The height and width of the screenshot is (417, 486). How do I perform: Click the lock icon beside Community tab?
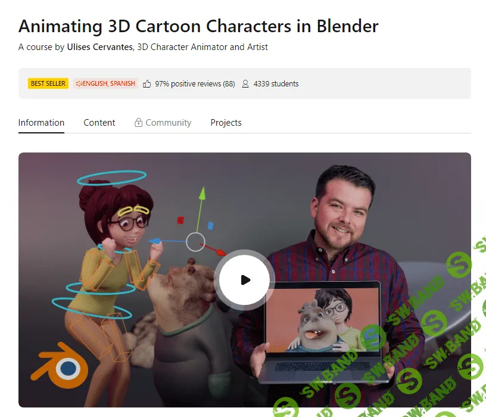click(138, 123)
